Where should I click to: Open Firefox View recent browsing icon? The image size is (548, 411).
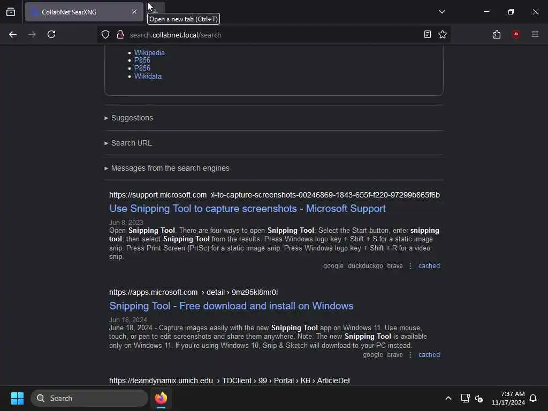coord(11,12)
